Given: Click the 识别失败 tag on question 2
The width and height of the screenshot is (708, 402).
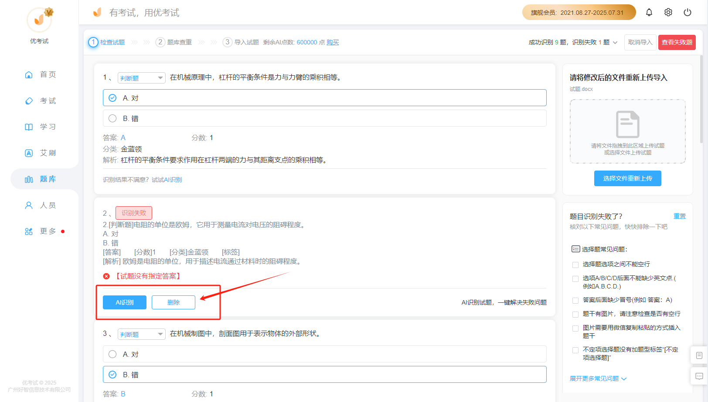Looking at the screenshot, I should [134, 213].
